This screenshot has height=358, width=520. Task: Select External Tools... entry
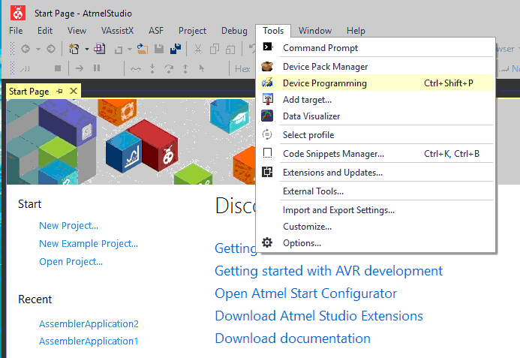[x=375, y=191]
